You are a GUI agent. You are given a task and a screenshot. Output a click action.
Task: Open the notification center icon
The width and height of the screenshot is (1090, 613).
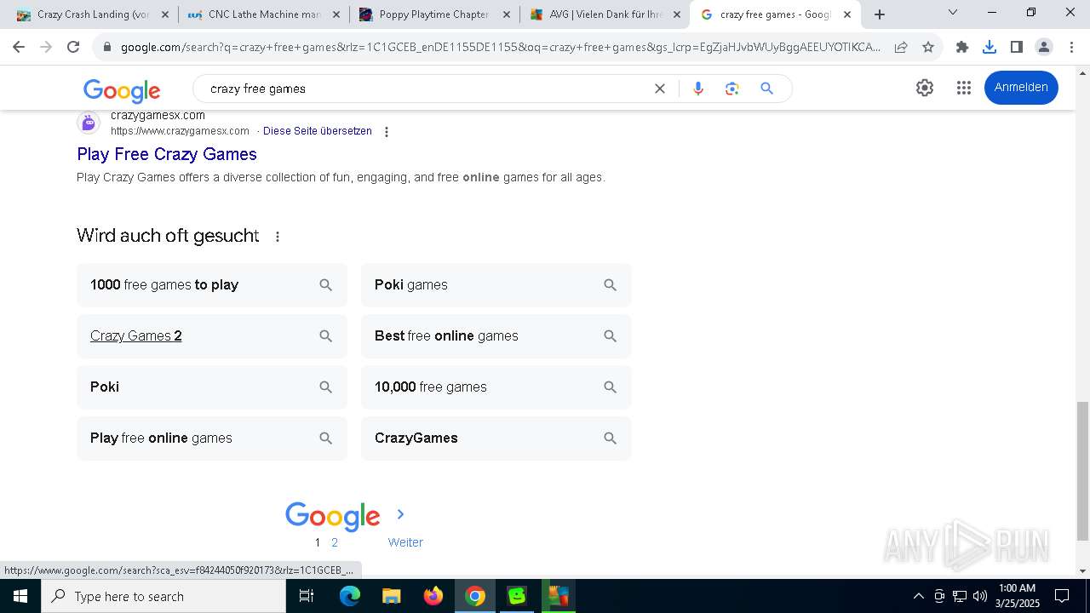[1062, 596]
